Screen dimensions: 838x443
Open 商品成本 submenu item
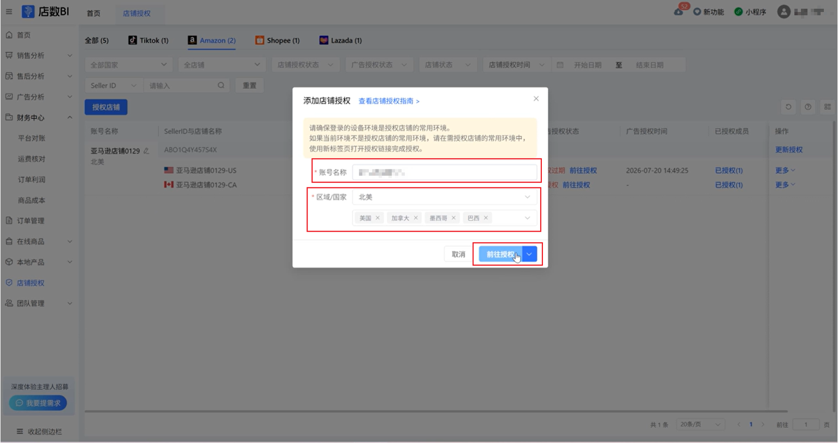(x=32, y=200)
